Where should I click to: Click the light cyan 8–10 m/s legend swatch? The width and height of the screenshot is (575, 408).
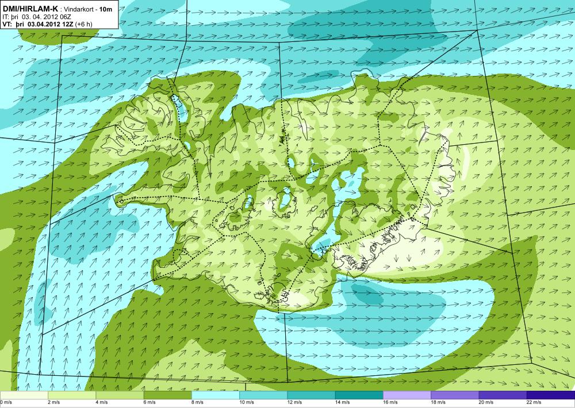[216, 395]
